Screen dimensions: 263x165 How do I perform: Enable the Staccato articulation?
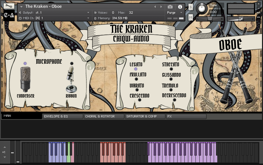click(x=171, y=69)
